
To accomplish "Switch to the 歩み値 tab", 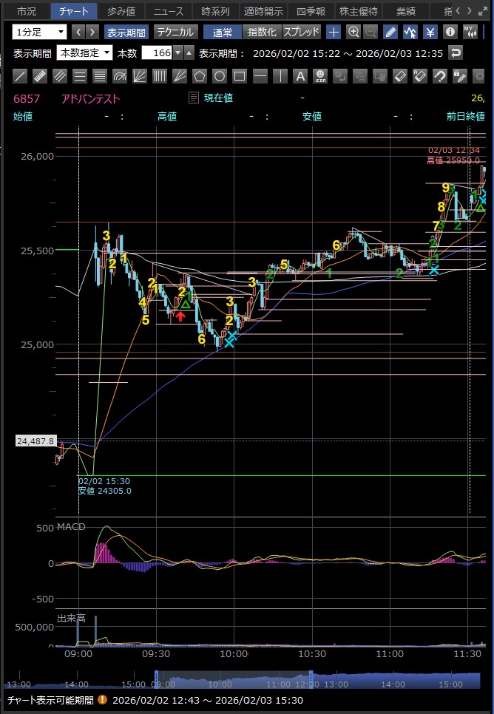I will 121,11.
